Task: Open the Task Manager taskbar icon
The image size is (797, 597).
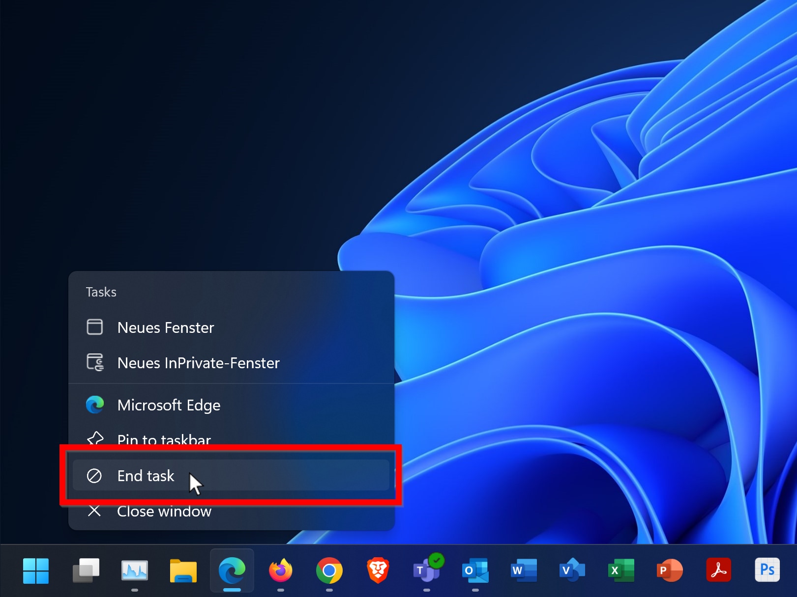Action: 135,570
